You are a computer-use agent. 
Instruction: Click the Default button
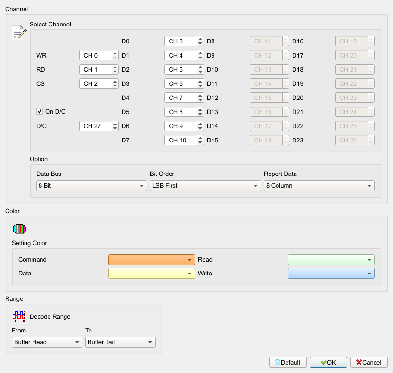pos(288,363)
